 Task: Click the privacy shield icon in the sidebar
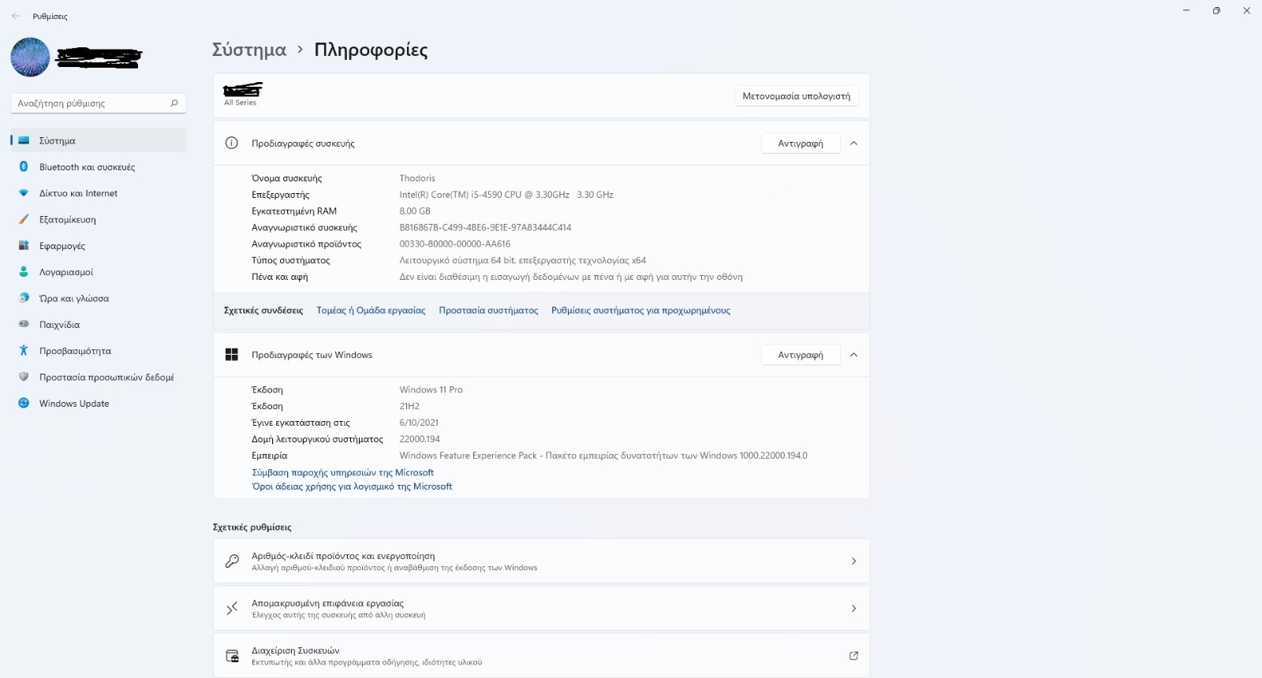24,377
